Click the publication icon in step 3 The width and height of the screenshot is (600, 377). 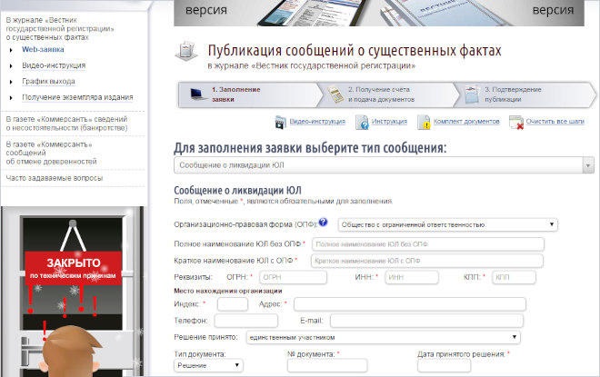pos(471,93)
